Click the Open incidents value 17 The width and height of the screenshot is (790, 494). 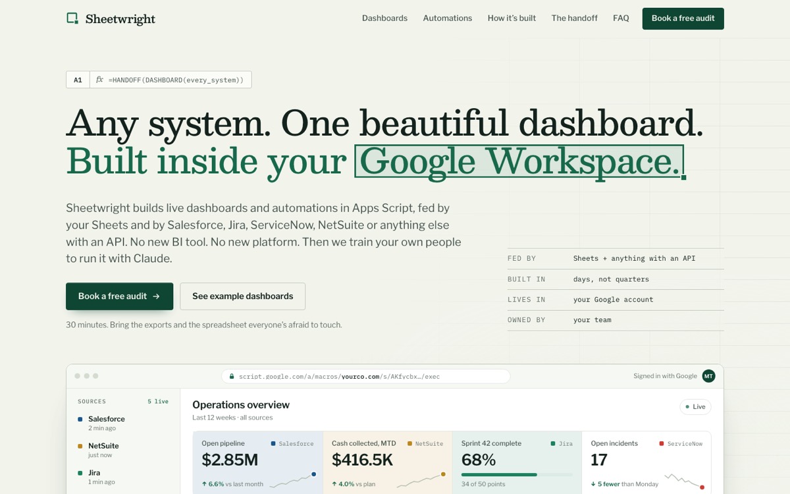tap(599, 460)
